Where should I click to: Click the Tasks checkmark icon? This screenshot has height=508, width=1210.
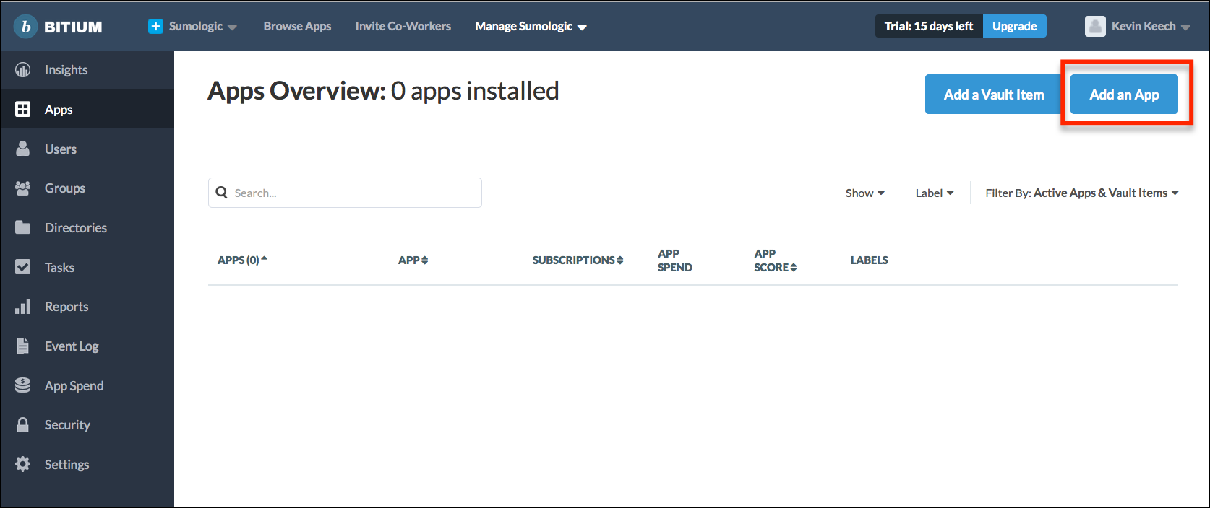(23, 267)
